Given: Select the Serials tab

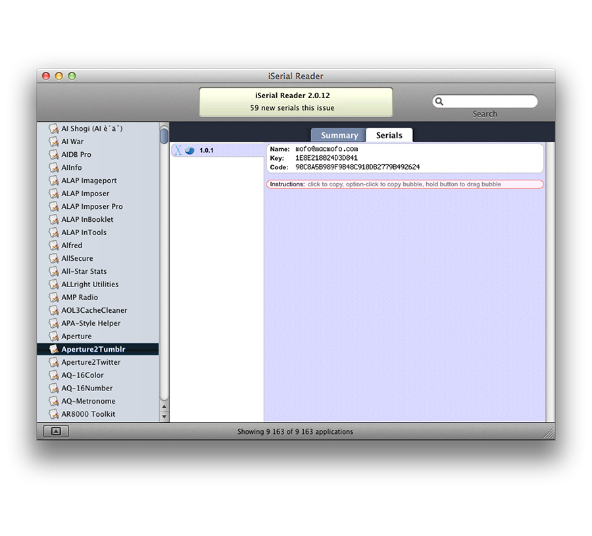Looking at the screenshot, I should coord(389,135).
